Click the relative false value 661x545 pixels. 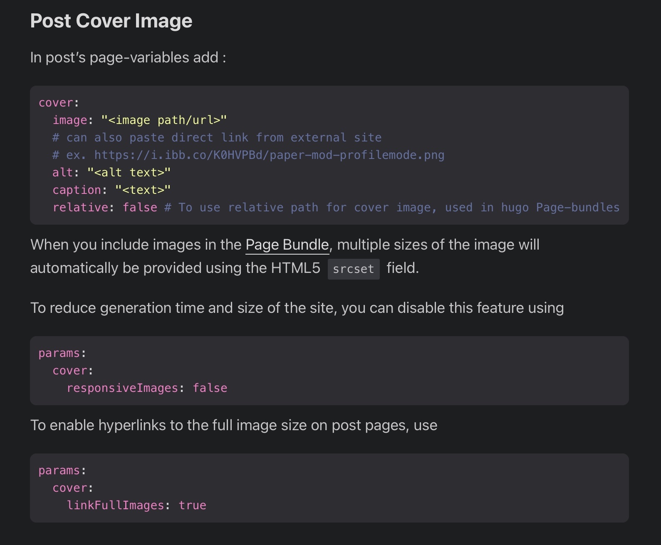click(x=140, y=208)
